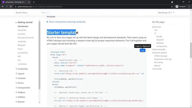192x108 pixels.
Task: Click the sidebar scrollbar thumb
Action: [x=39, y=55]
